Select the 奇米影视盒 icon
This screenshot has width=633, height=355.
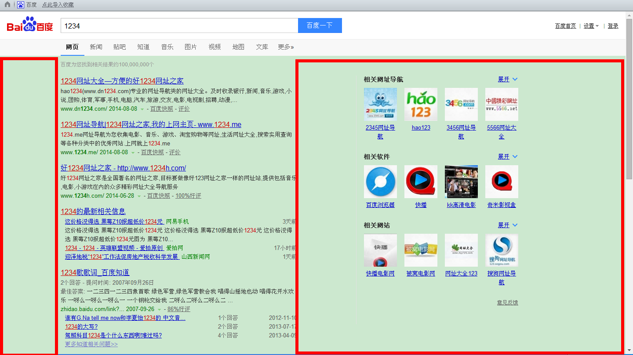(x=502, y=181)
